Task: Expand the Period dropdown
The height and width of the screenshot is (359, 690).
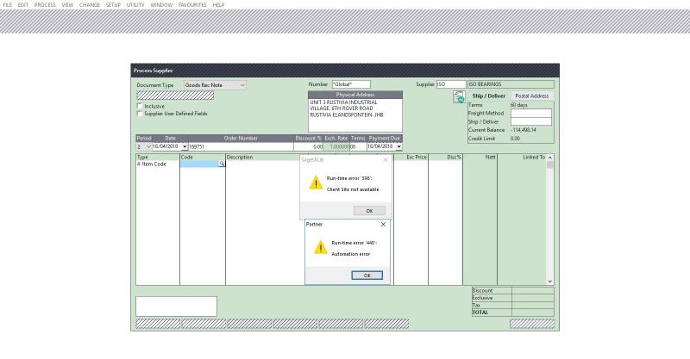Action: coord(147,146)
